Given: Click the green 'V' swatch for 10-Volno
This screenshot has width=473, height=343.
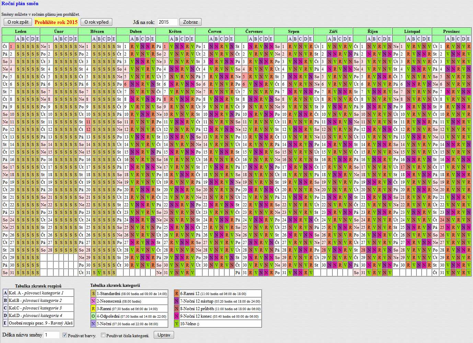Looking at the screenshot, I should pos(176,324).
